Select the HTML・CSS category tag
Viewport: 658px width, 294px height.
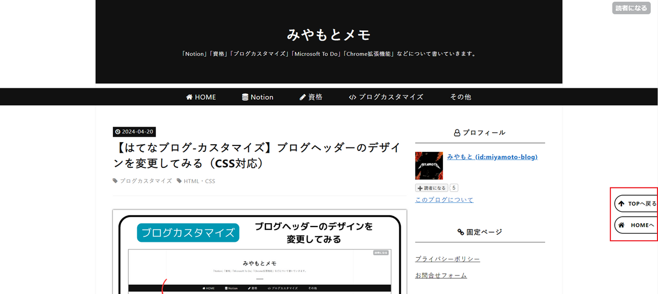[196, 181]
